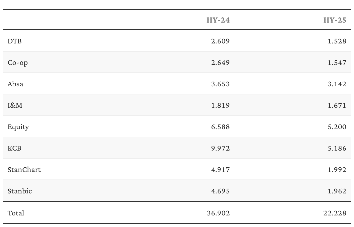Select the KCB row label

tap(15, 148)
